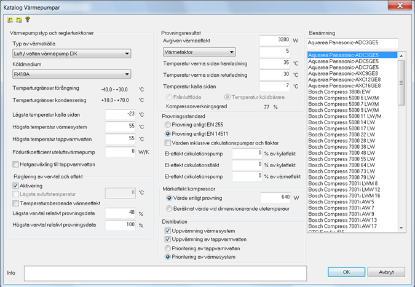Click Högsta varvtal relativt provningsdata field
415x287 pixels.
tap(121, 225)
